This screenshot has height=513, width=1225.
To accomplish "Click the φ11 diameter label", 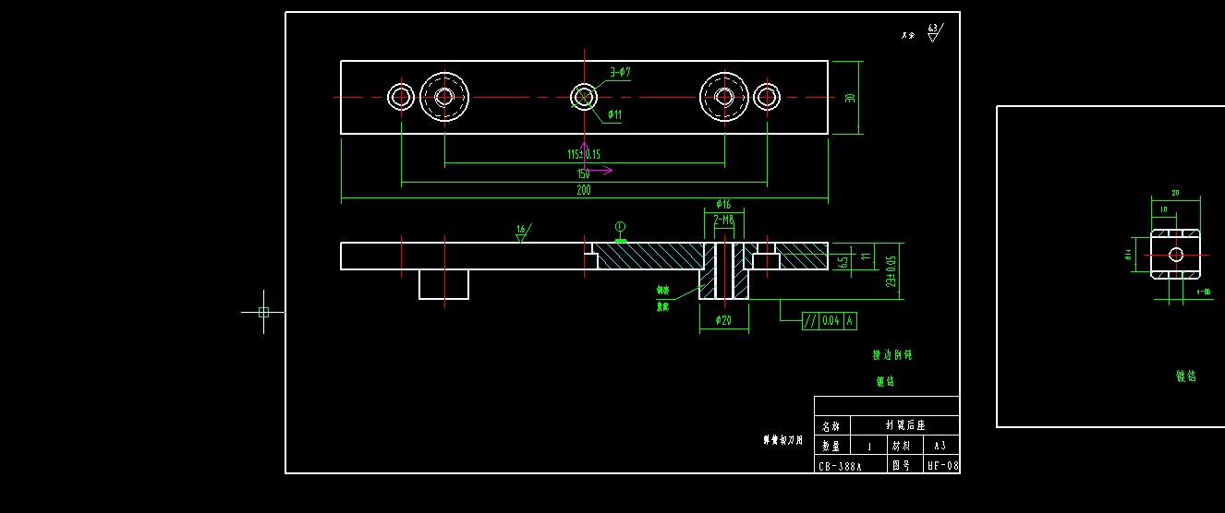I will (x=614, y=114).
